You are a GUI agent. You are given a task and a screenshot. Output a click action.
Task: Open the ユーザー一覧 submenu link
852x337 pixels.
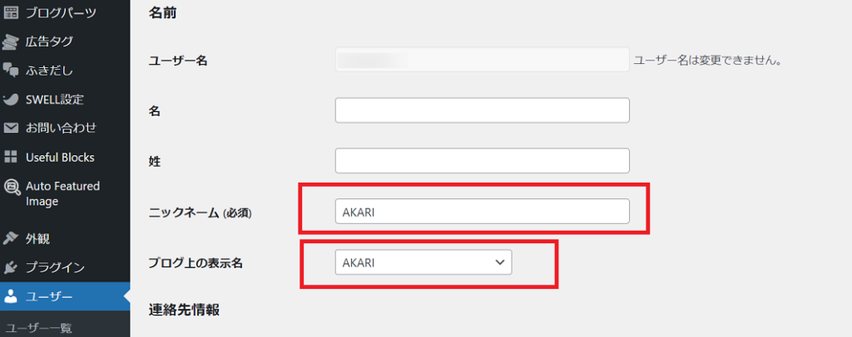[38, 328]
